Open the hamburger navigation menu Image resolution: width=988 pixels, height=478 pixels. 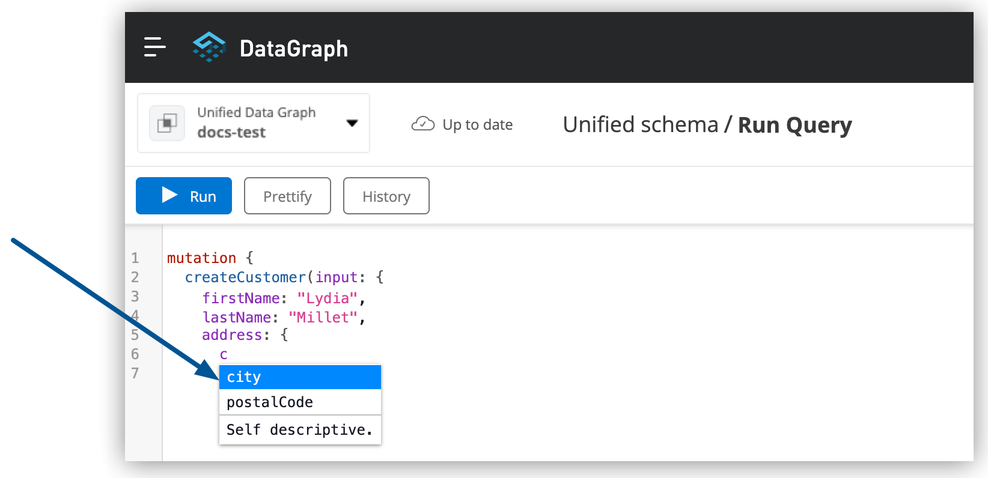pyautogui.click(x=154, y=47)
